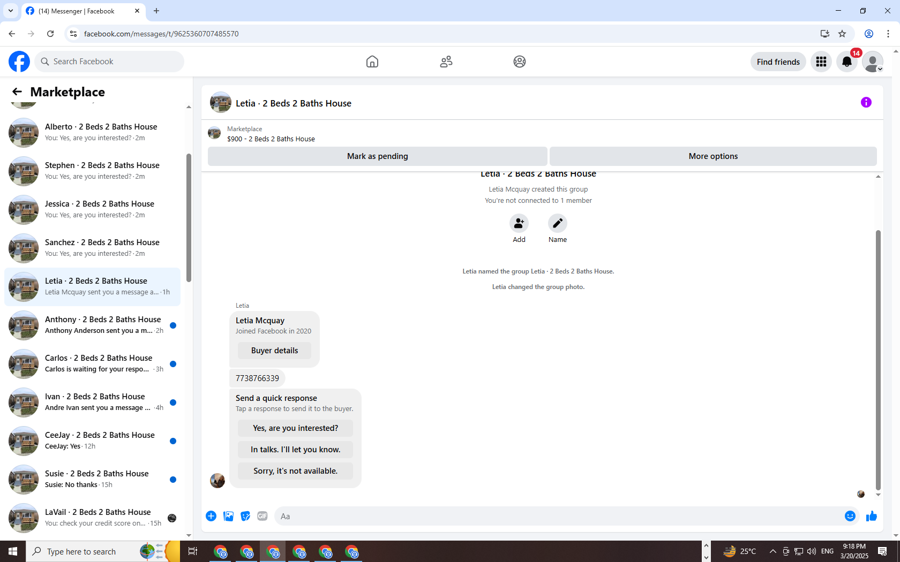Send quick response 'Yes, are you interested?'

pos(295,428)
